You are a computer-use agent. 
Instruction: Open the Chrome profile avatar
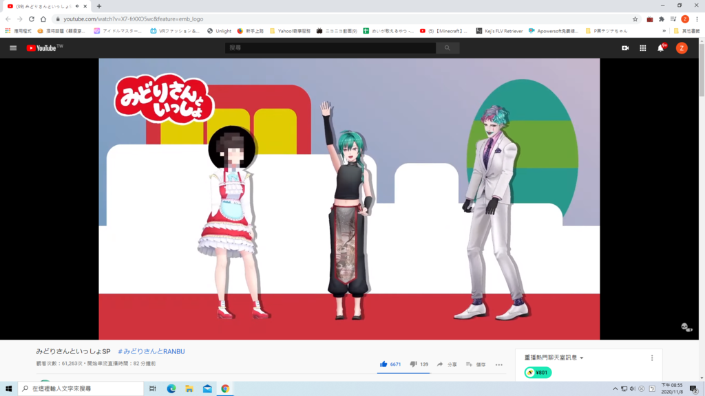(685, 19)
